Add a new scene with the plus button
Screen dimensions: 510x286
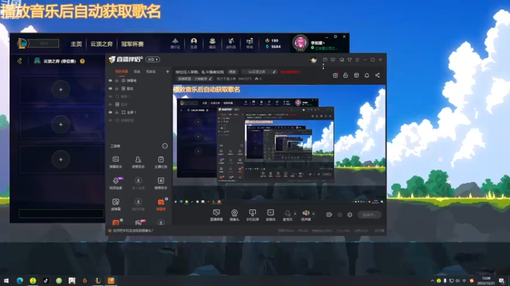click(168, 71)
